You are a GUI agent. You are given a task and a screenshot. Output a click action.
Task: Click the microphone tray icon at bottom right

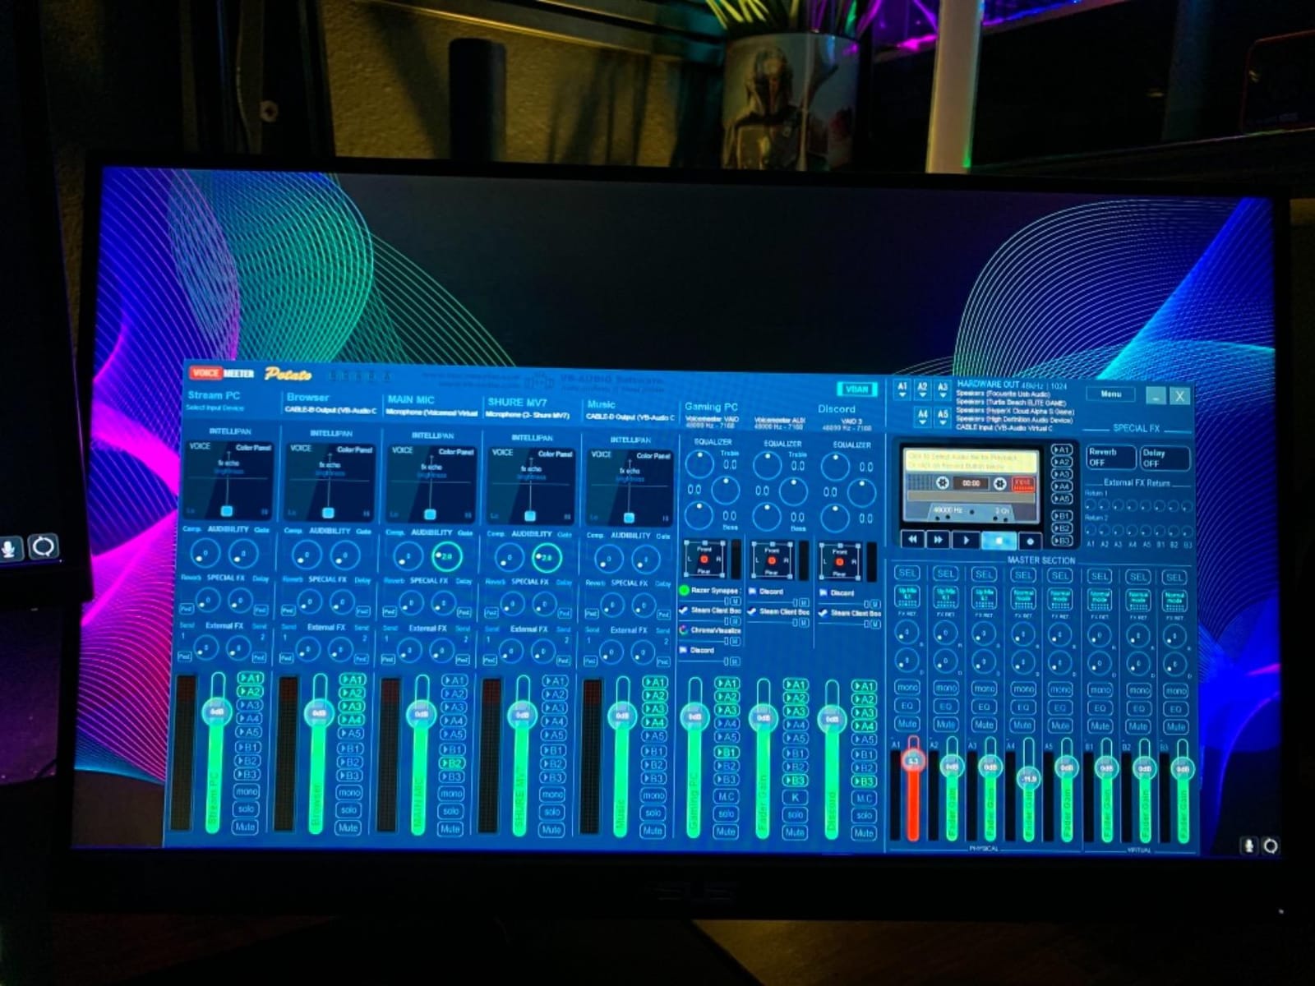point(1249,845)
